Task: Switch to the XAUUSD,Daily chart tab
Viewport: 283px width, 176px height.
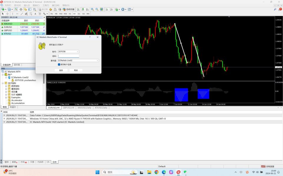Action: click(x=84, y=108)
